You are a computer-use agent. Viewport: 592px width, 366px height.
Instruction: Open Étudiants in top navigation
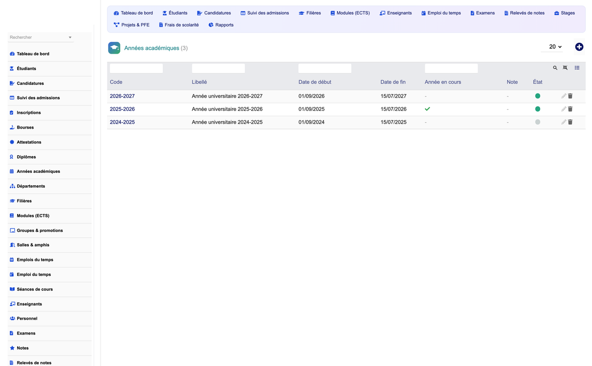coord(175,13)
